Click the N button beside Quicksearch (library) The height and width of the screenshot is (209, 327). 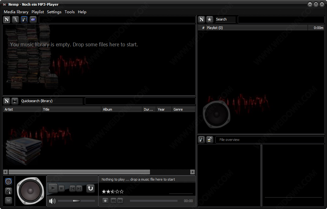pos(7,101)
